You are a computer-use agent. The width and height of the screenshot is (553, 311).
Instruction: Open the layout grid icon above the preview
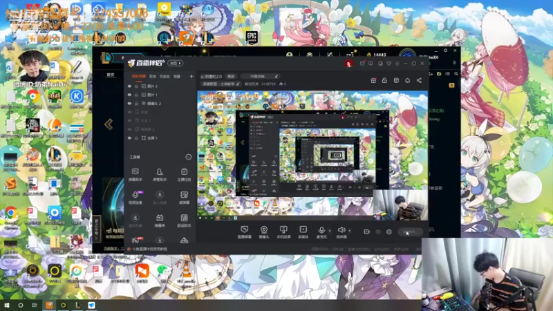coord(396,80)
